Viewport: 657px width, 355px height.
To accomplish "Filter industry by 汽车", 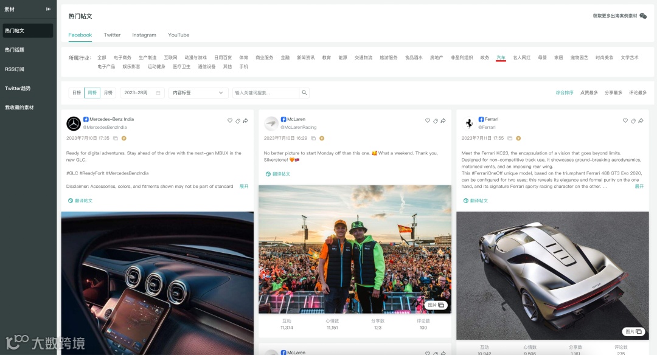I will [x=501, y=58].
